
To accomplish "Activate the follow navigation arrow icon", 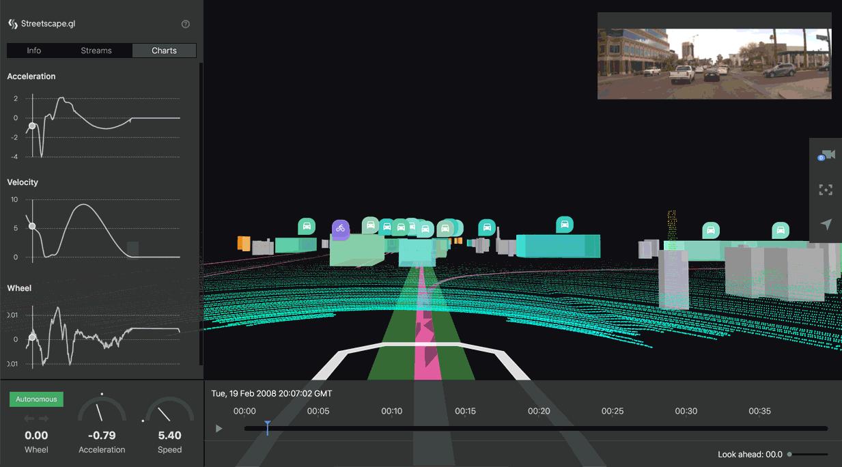I will click(826, 223).
